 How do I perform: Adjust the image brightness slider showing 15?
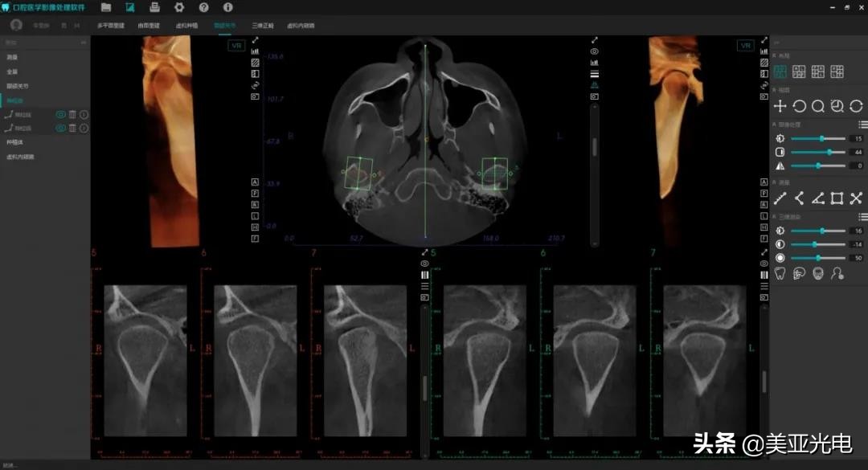point(821,138)
